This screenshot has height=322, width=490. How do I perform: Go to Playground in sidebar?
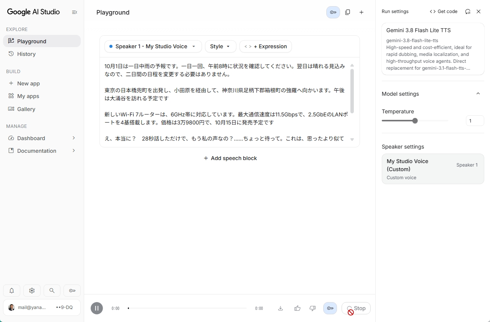click(x=42, y=41)
